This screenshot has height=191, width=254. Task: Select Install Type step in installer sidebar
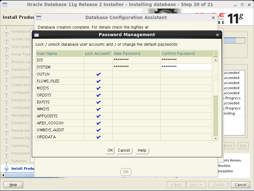(x=21, y=54)
